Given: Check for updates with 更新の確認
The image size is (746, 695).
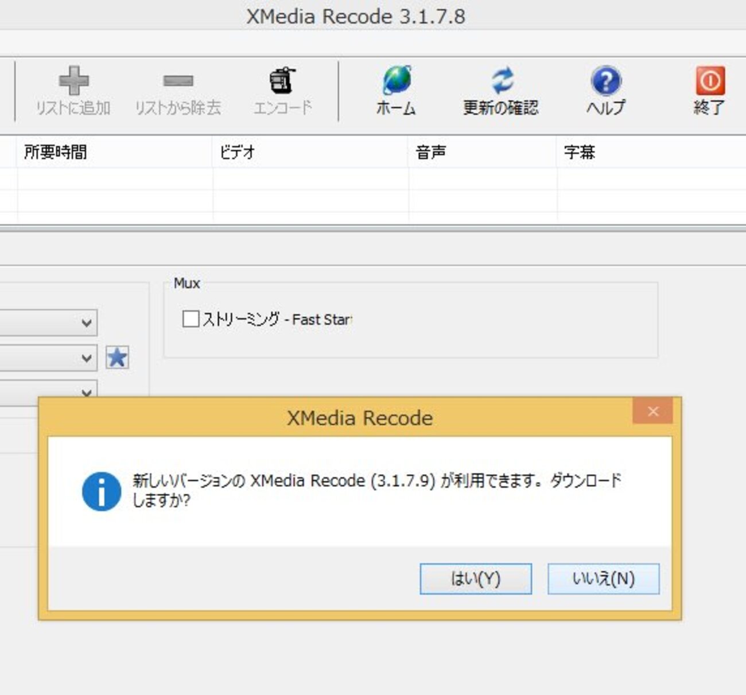Looking at the screenshot, I should point(501,91).
